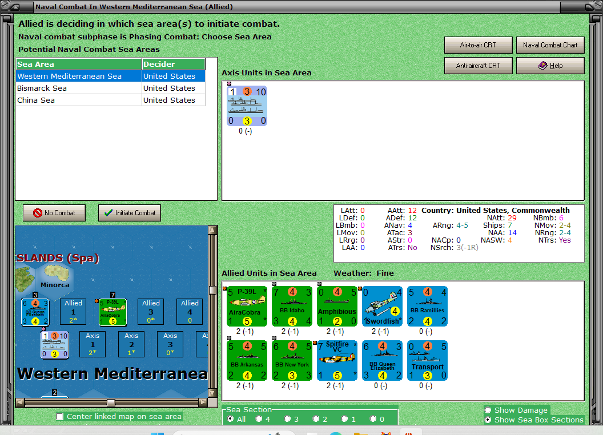The height and width of the screenshot is (435, 603).
Task: Click Minorca island hex on map
Action: (x=55, y=277)
